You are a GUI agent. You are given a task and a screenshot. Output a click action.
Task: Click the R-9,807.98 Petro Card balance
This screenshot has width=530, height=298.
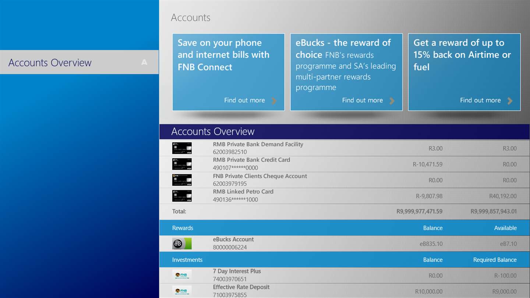(429, 196)
